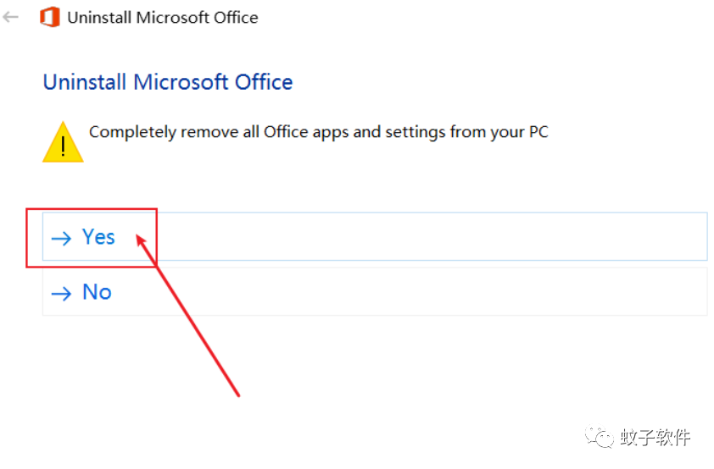Image resolution: width=714 pixels, height=469 pixels.
Task: Click the window title Uninstall Microsoft Office
Action: 163,18
